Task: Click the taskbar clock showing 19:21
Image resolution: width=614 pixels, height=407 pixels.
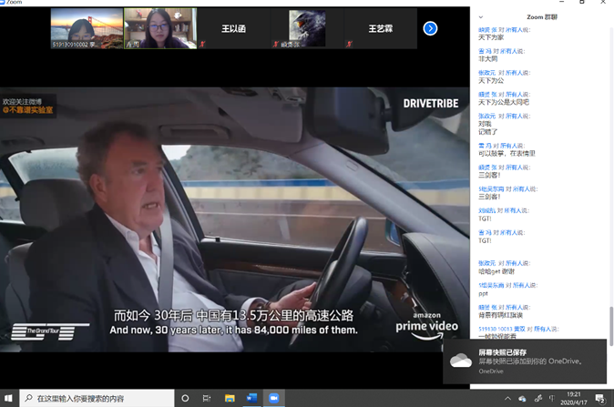Action: pyautogui.click(x=575, y=398)
